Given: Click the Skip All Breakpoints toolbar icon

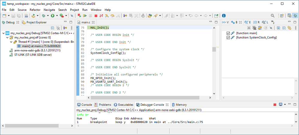Looking at the screenshot, I should tap(72, 16).
